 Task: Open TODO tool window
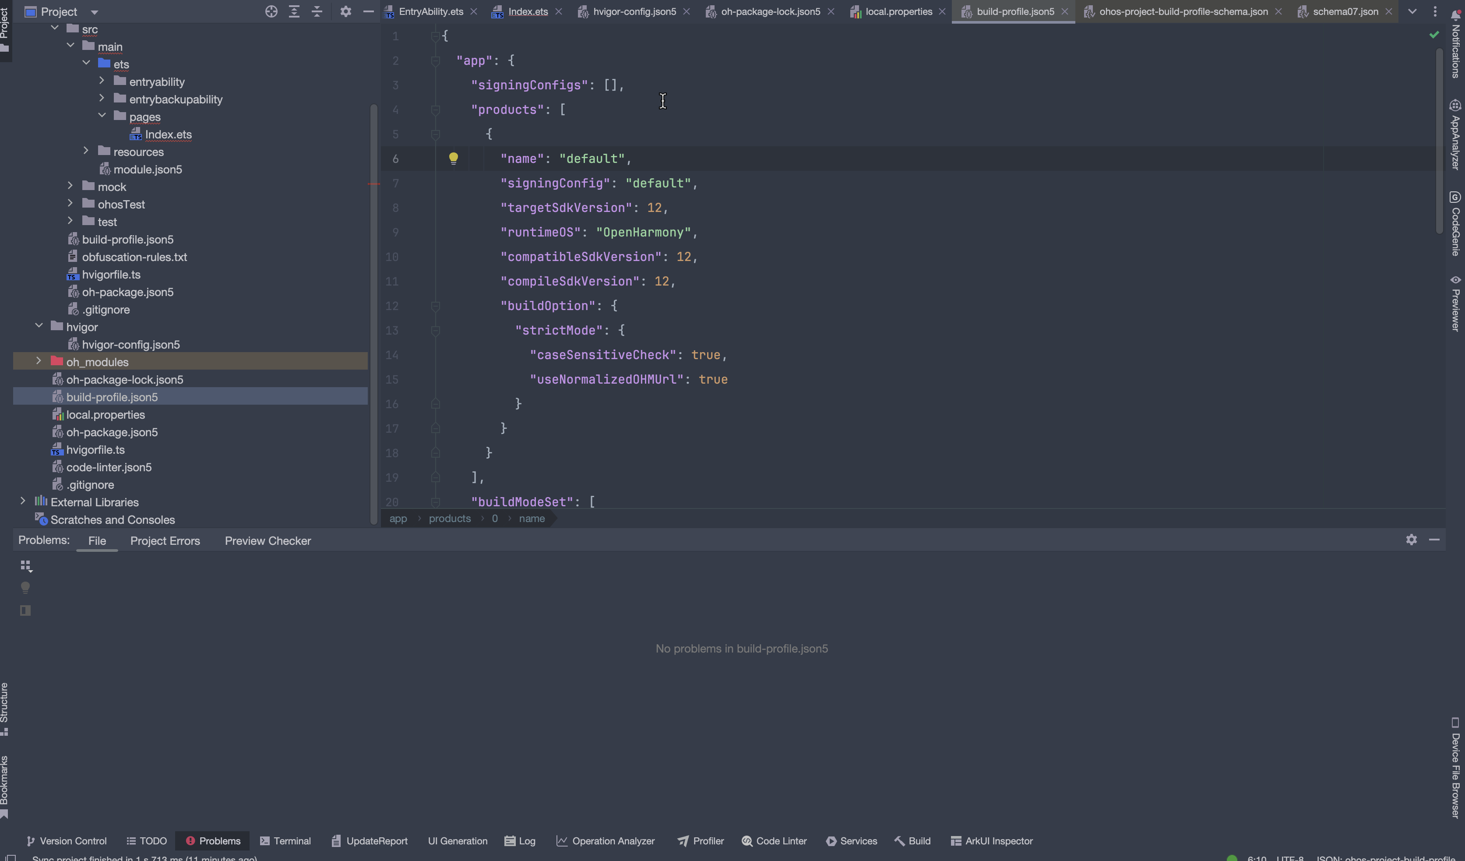point(147,841)
